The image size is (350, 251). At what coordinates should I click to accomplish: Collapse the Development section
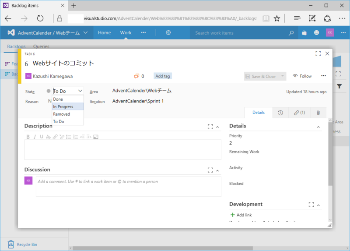pyautogui.click(x=318, y=205)
